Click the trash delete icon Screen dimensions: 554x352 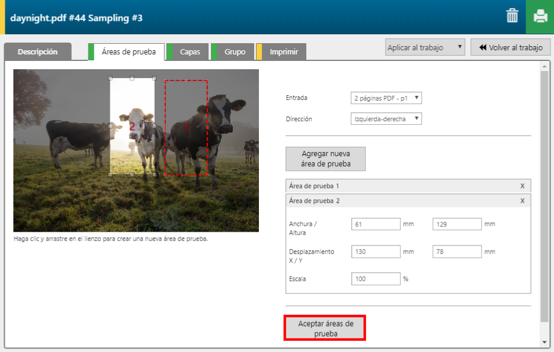click(512, 17)
